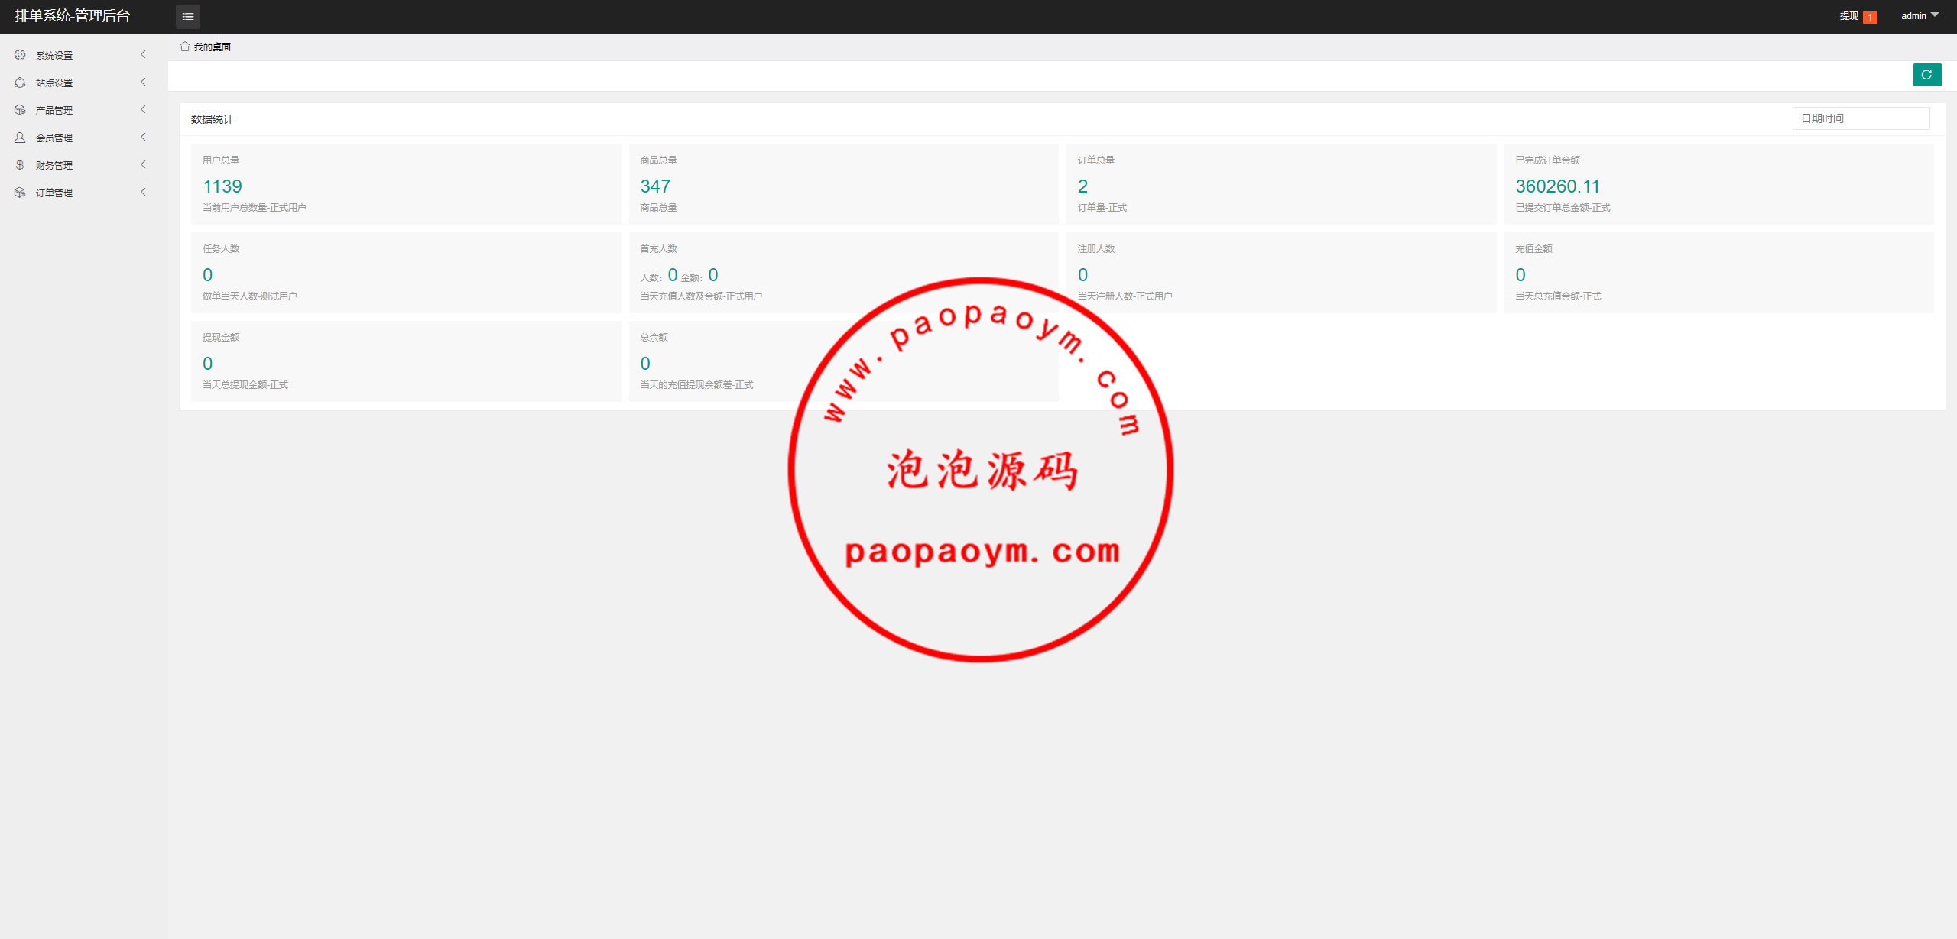Click completed order amount 360260.11

(x=1557, y=186)
